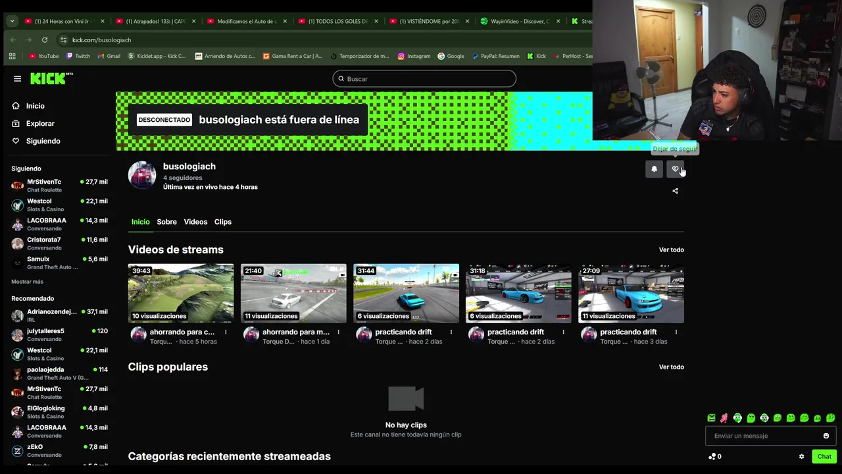Viewport: 842px width, 474px height.
Task: Open the Twitch bookmark
Action: pyautogui.click(x=78, y=56)
